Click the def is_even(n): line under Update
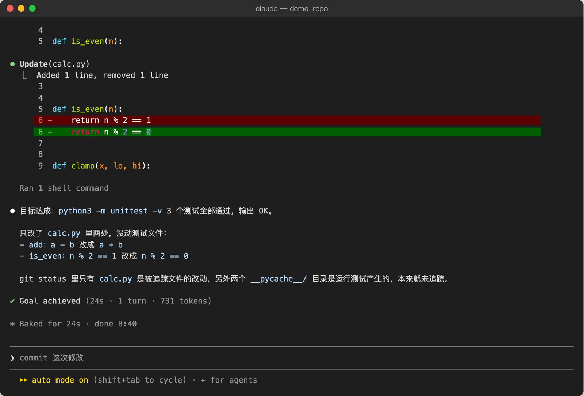This screenshot has width=584, height=396. pos(87,109)
